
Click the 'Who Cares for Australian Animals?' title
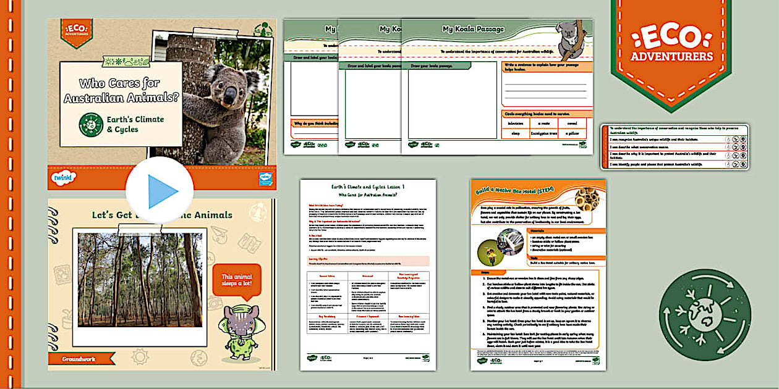[x=121, y=90]
